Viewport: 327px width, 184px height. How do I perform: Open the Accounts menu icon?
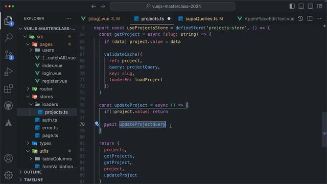pyautogui.click(x=8, y=158)
